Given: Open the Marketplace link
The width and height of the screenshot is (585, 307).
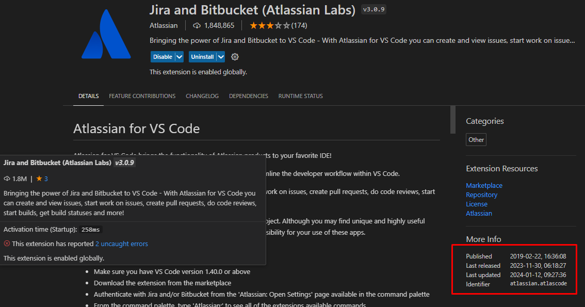Looking at the screenshot, I should [484, 185].
